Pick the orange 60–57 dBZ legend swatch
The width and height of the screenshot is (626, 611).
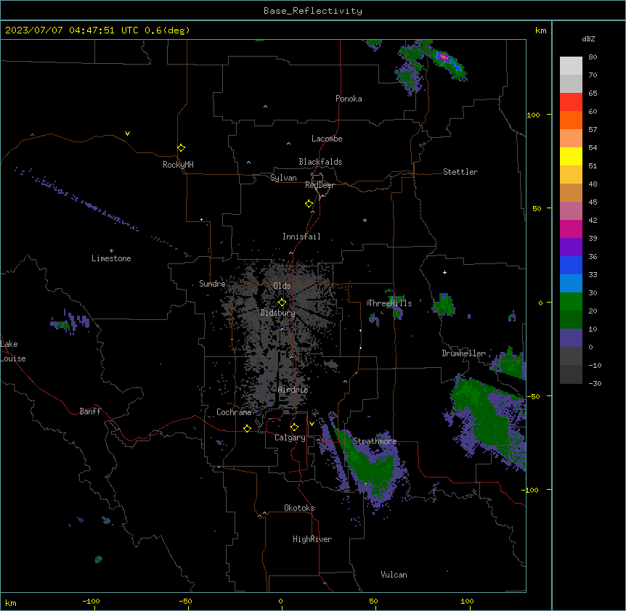[x=571, y=120]
